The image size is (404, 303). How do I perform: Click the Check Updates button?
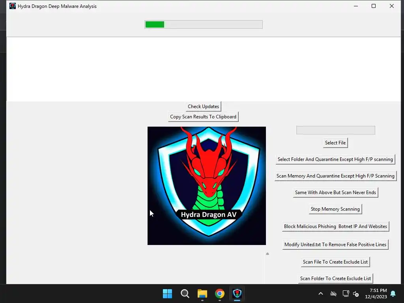[x=203, y=107]
